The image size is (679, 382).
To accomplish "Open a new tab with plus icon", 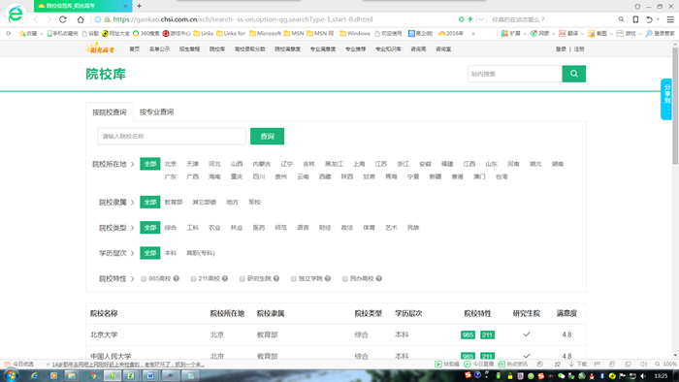I will click(x=139, y=6).
